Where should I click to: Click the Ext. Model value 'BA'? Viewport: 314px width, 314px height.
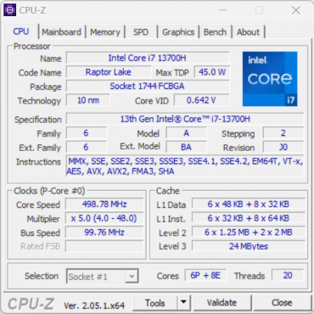pyautogui.click(x=186, y=147)
